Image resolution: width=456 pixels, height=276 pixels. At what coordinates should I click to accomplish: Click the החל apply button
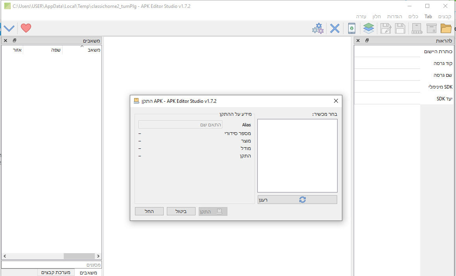click(149, 211)
